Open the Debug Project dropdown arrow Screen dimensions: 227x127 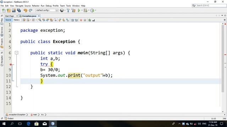pyautogui.click(x=89, y=10)
